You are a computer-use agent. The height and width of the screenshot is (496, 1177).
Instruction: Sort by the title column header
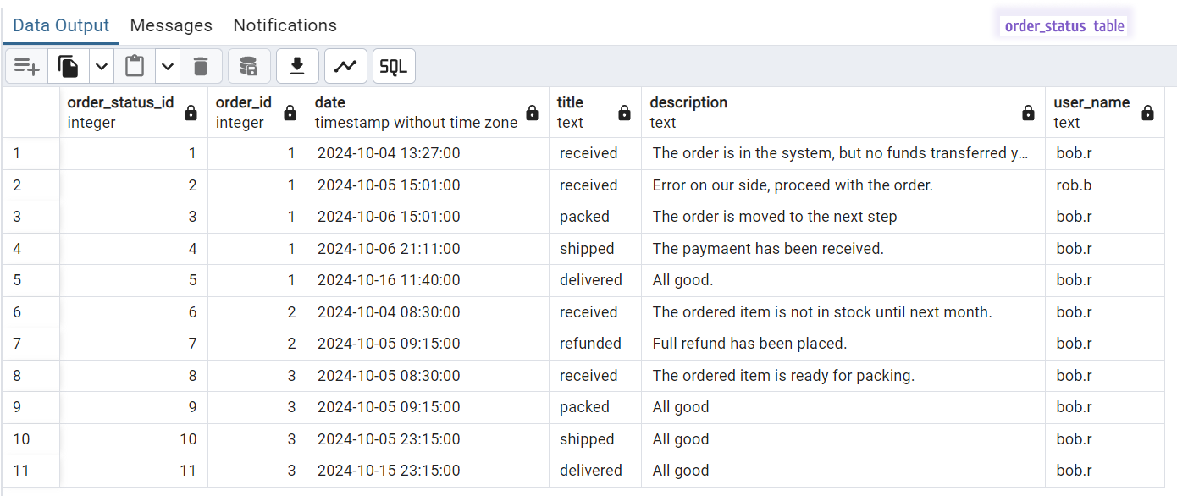click(569, 102)
